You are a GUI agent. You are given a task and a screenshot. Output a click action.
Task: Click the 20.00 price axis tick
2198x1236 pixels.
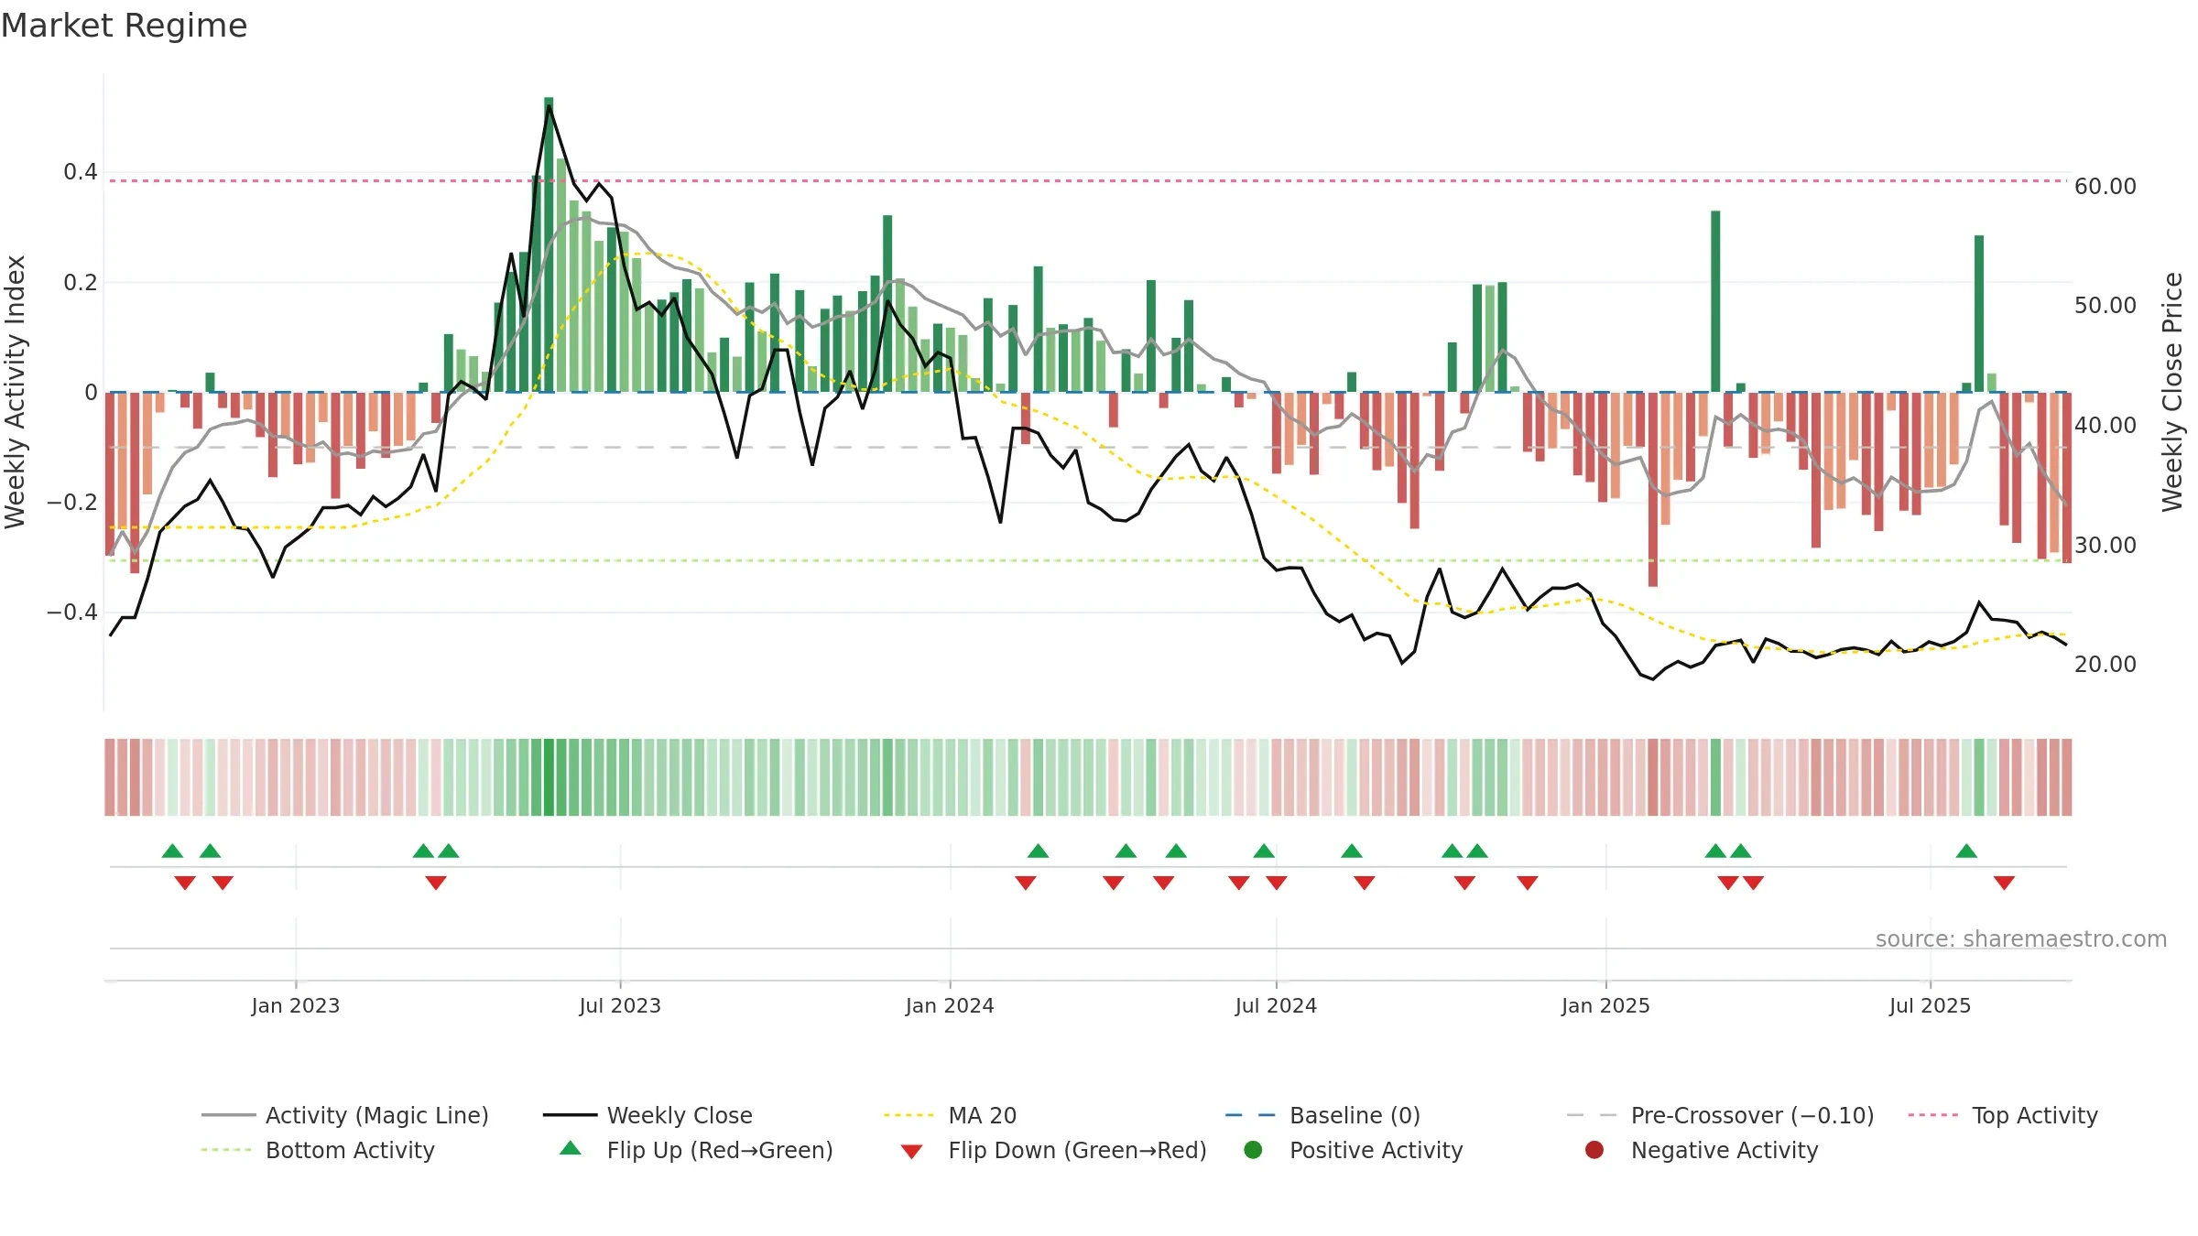point(2105,664)
